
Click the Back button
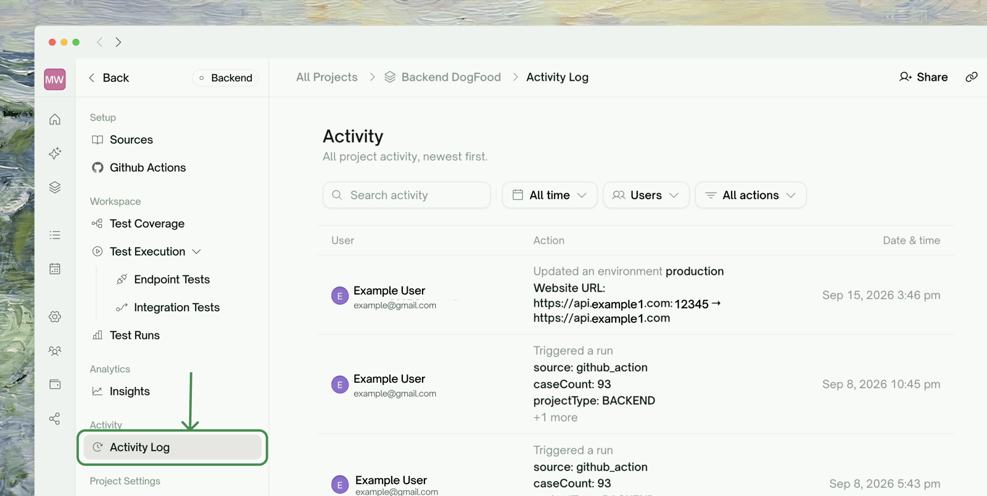109,78
